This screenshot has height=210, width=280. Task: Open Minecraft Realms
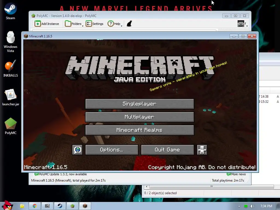tap(140, 130)
